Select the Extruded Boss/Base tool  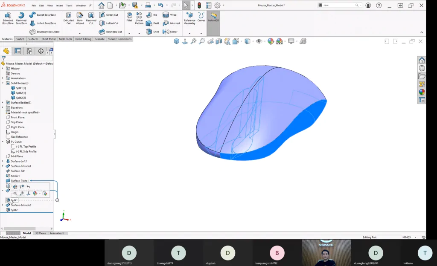pyautogui.click(x=8, y=18)
